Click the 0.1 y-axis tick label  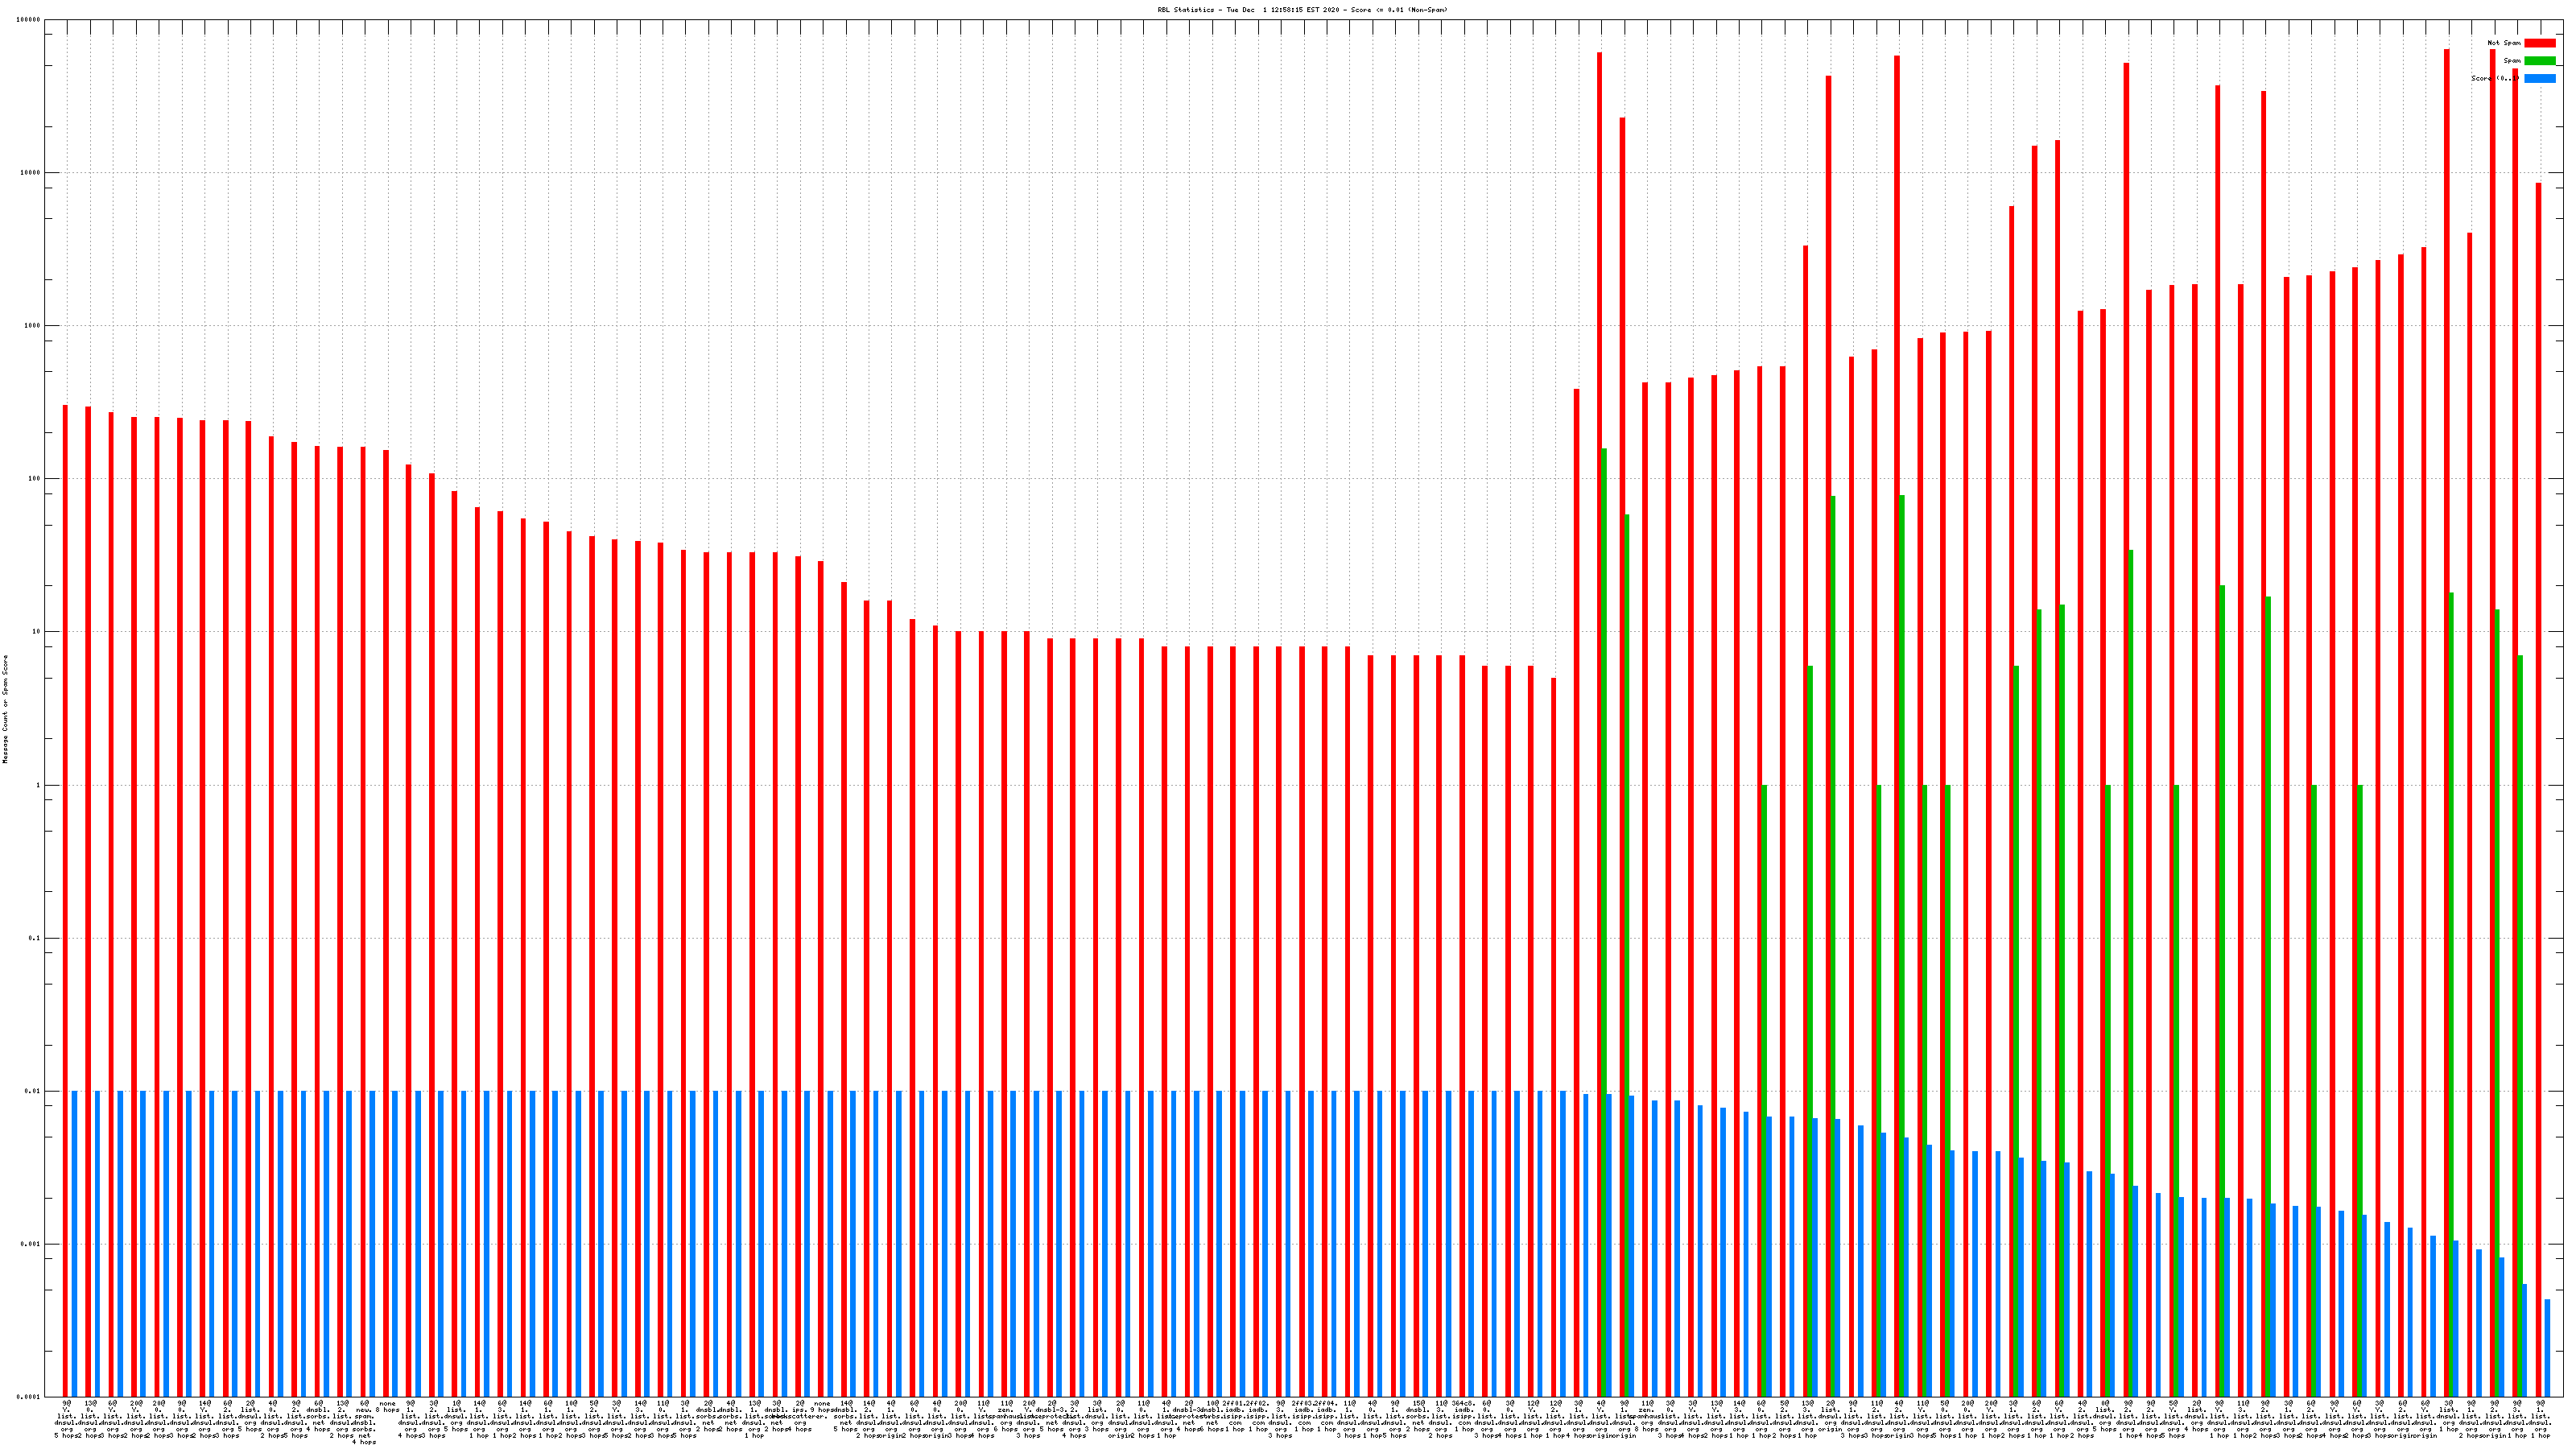(35, 939)
